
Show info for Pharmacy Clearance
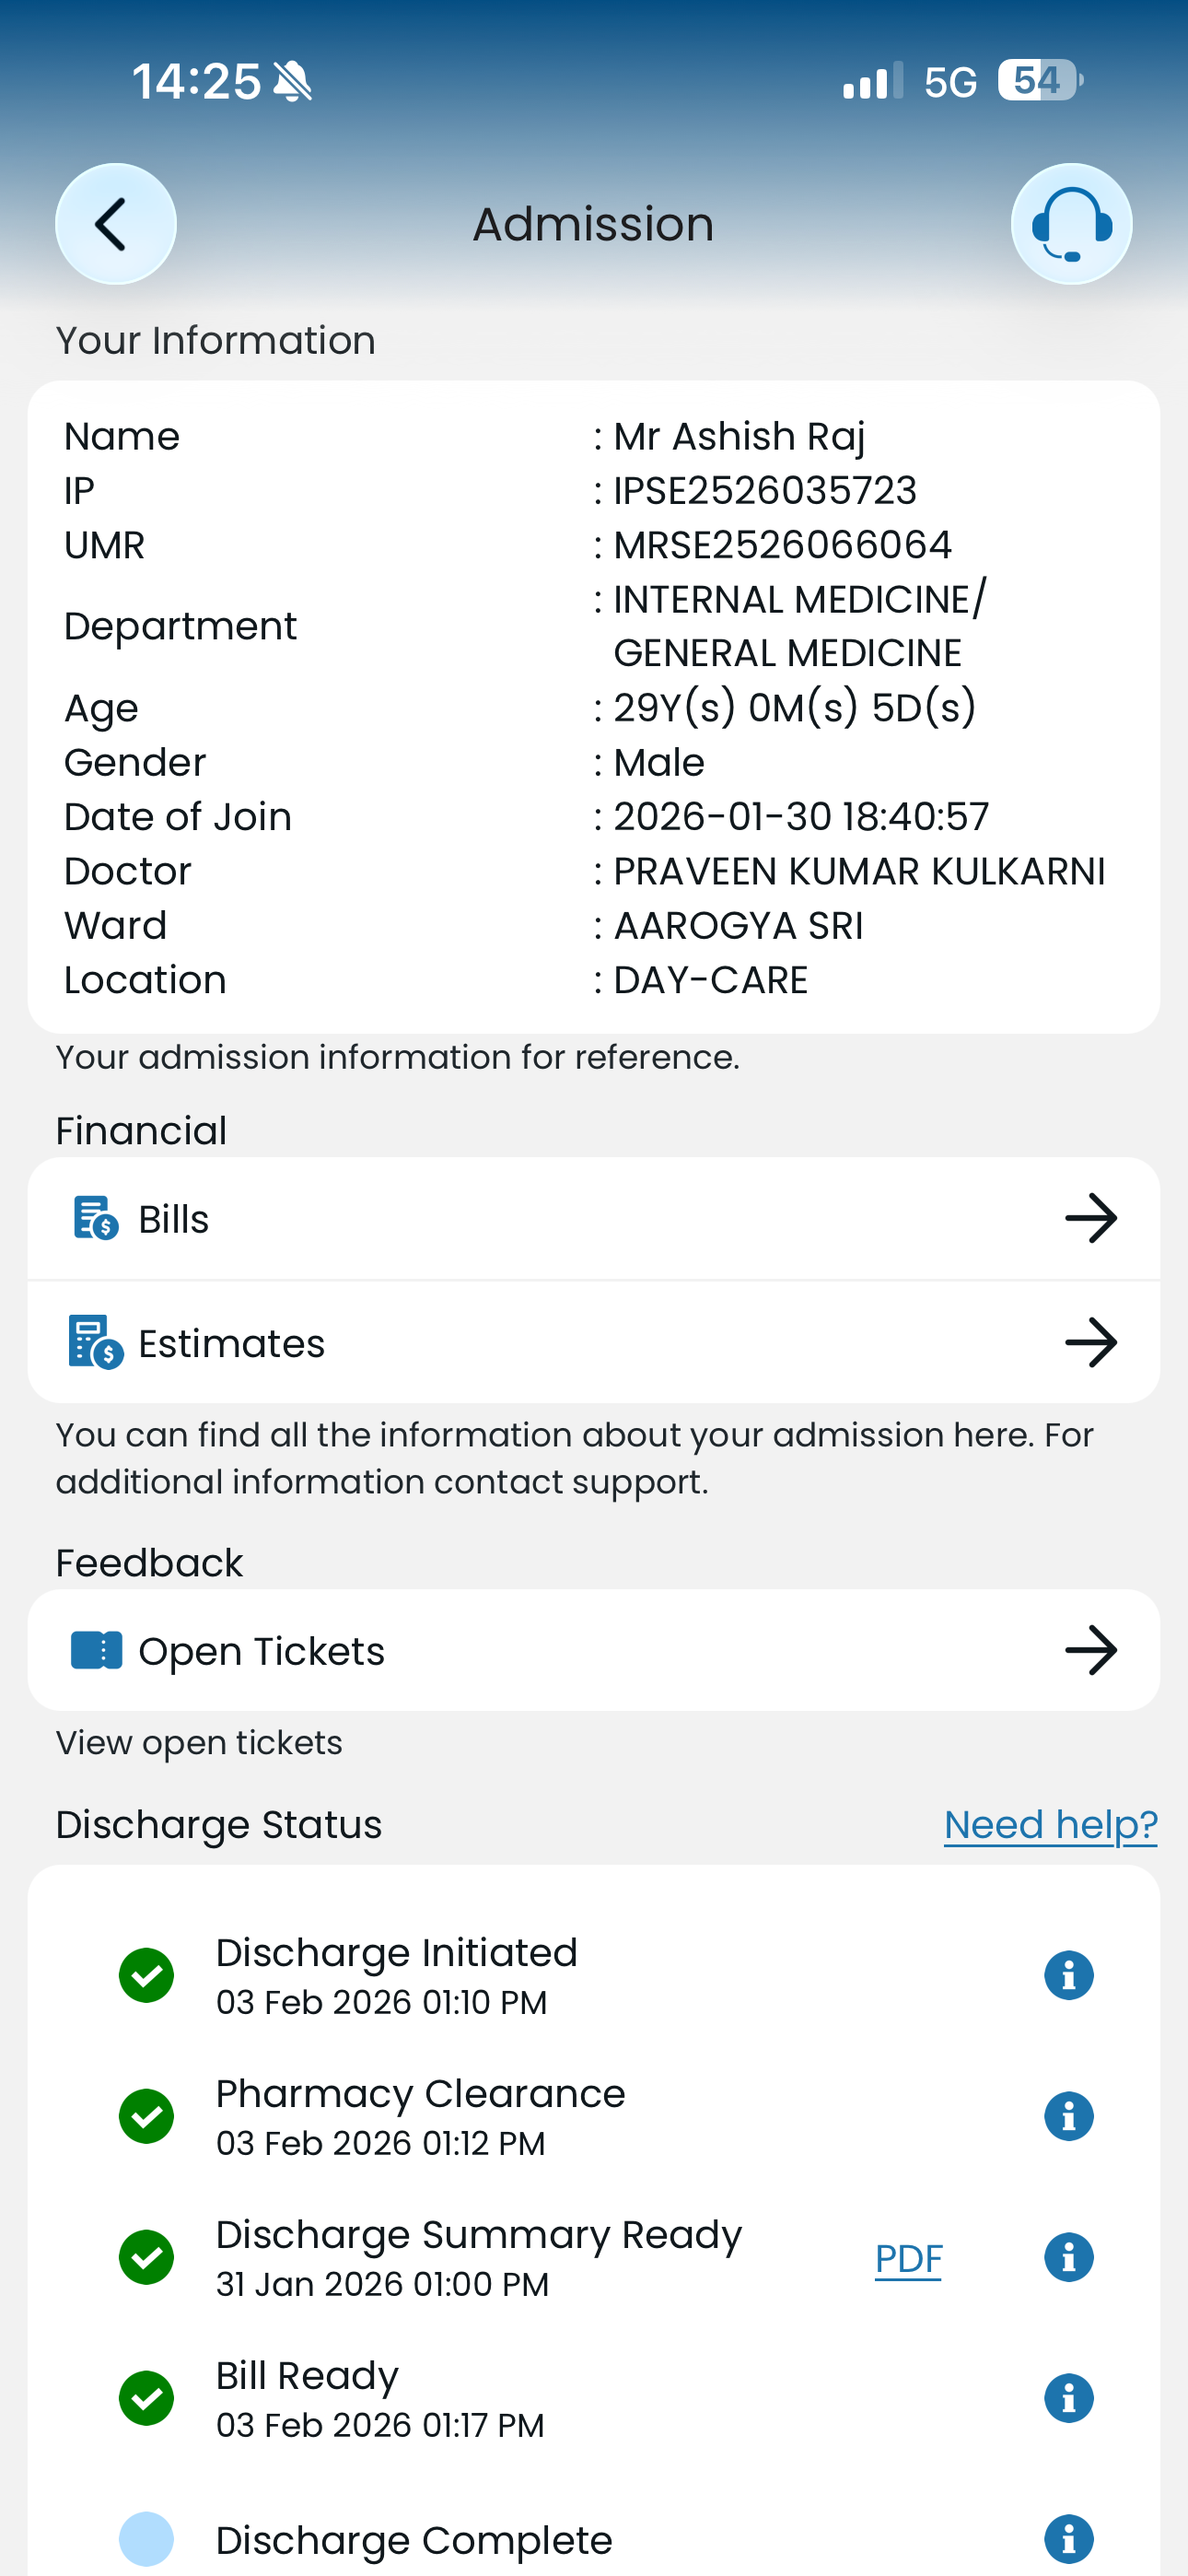(x=1068, y=2116)
